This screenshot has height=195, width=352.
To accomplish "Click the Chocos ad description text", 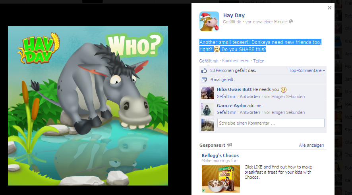I will (x=278, y=172).
